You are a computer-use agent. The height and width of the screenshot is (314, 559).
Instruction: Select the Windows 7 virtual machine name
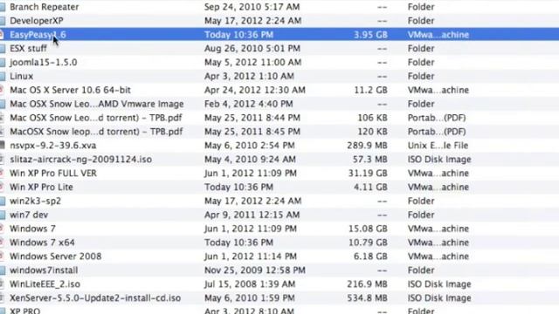click(x=32, y=229)
